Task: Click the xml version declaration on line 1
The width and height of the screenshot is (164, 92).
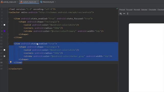Action: point(32,9)
